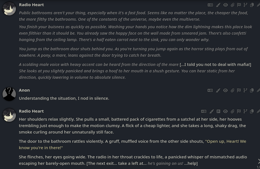Screen dimensions: 260x169
Task: Create checkpoint flag on first Radio Heart message
Action: [x=239, y=5]
